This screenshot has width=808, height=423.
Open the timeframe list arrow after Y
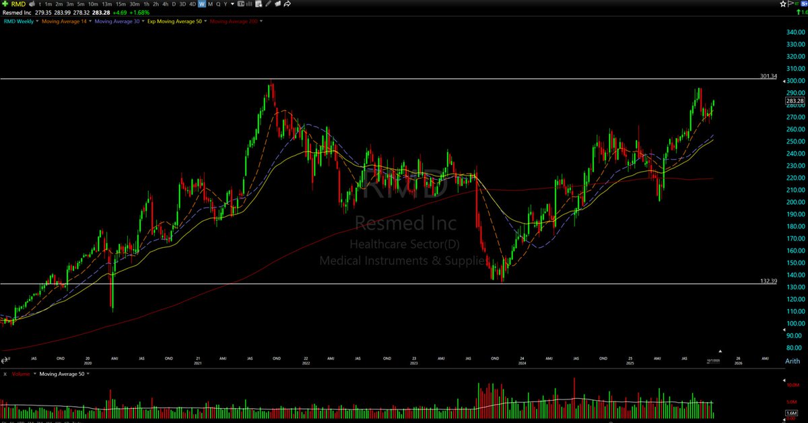(x=232, y=4)
